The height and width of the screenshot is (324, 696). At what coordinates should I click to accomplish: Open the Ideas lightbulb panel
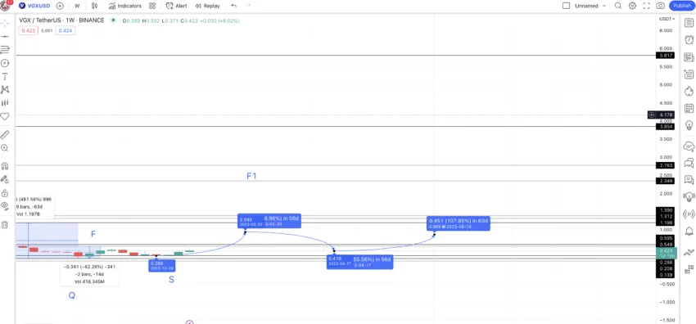click(689, 125)
